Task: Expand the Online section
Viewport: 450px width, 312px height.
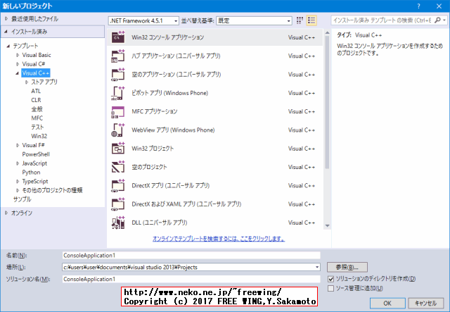Action: [x=6, y=213]
